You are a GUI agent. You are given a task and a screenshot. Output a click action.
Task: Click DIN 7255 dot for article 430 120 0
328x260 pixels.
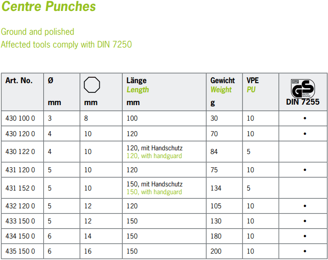tap(305, 134)
